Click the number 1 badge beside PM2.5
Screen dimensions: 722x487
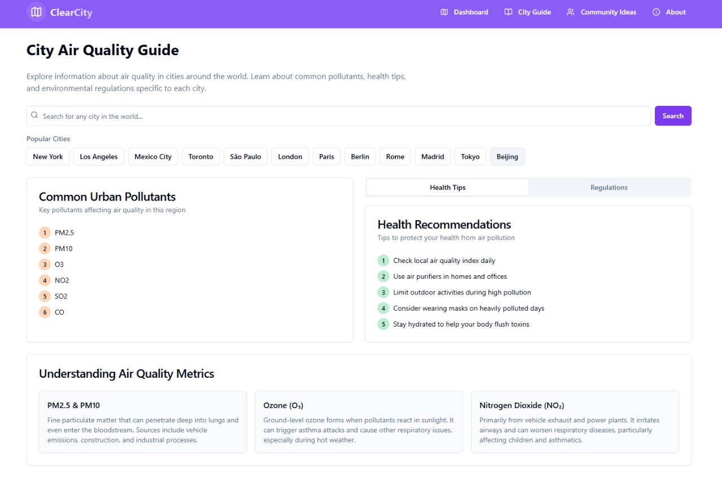coord(45,233)
